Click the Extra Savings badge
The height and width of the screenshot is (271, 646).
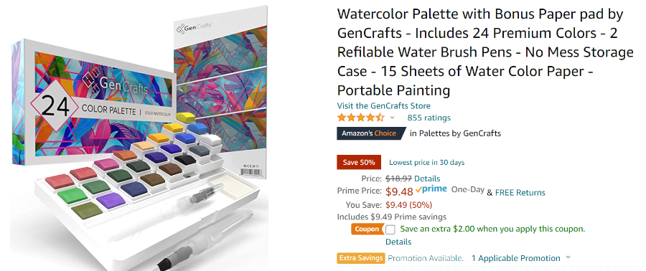(x=361, y=258)
